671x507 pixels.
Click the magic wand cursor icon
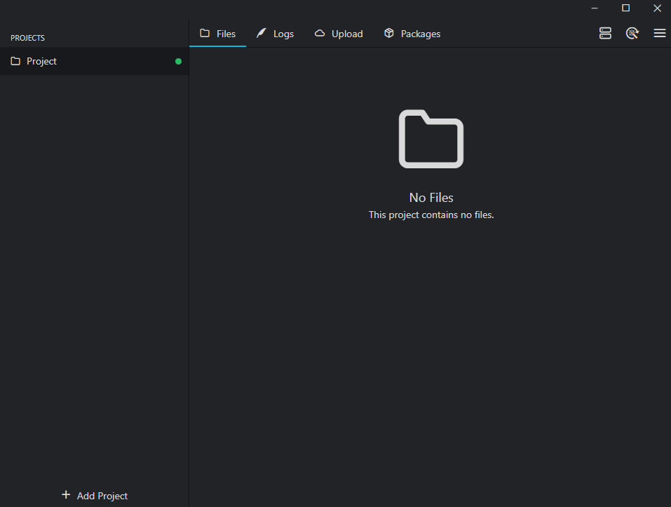(632, 33)
